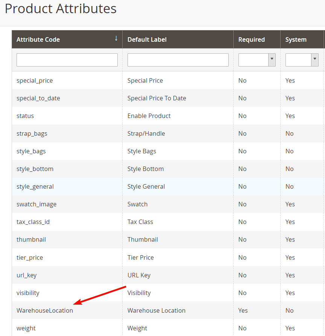Click the Default Label filter input field
The image size is (325, 336).
tap(178, 59)
